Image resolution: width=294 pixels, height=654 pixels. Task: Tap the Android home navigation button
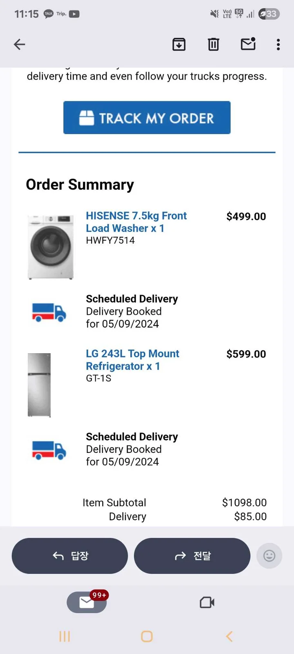click(x=147, y=636)
